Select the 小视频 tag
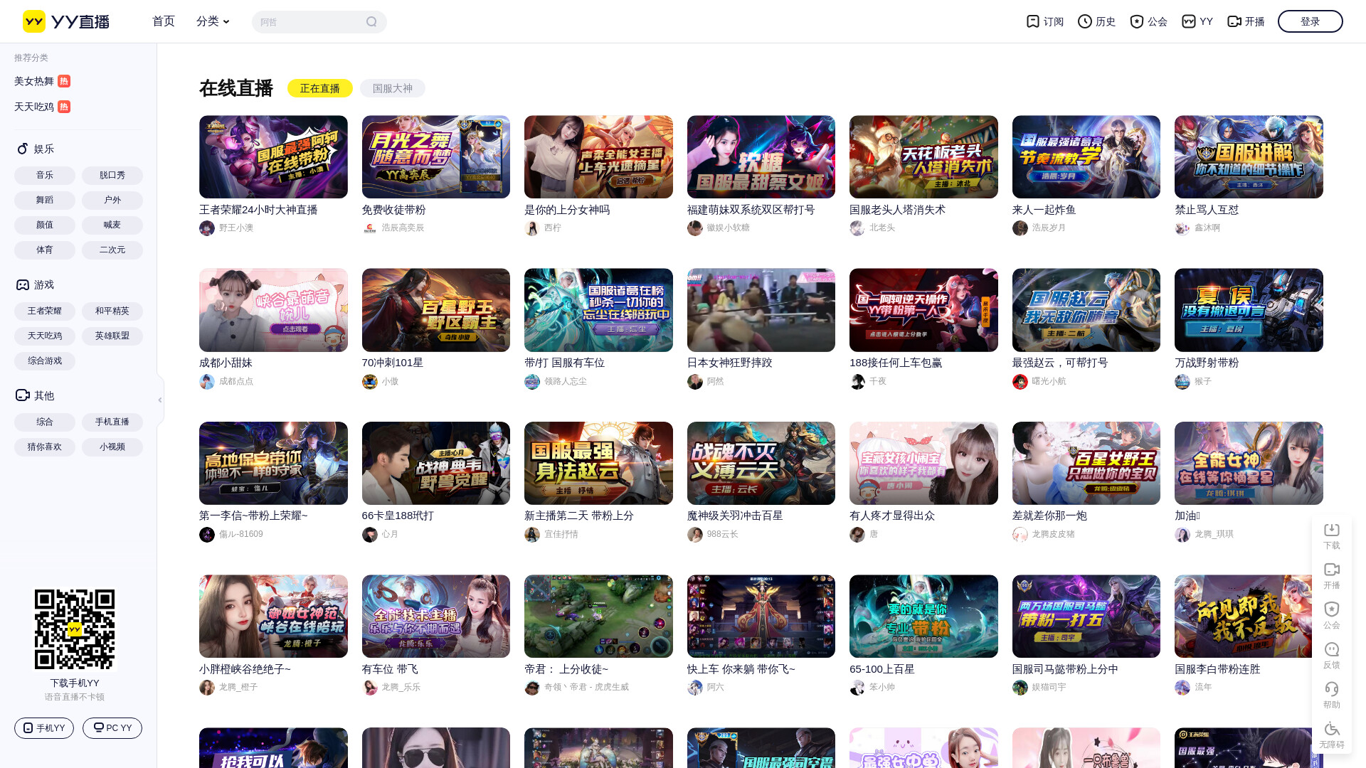 (112, 447)
